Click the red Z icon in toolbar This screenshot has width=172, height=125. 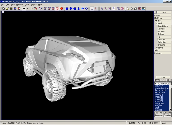click(x=122, y=9)
